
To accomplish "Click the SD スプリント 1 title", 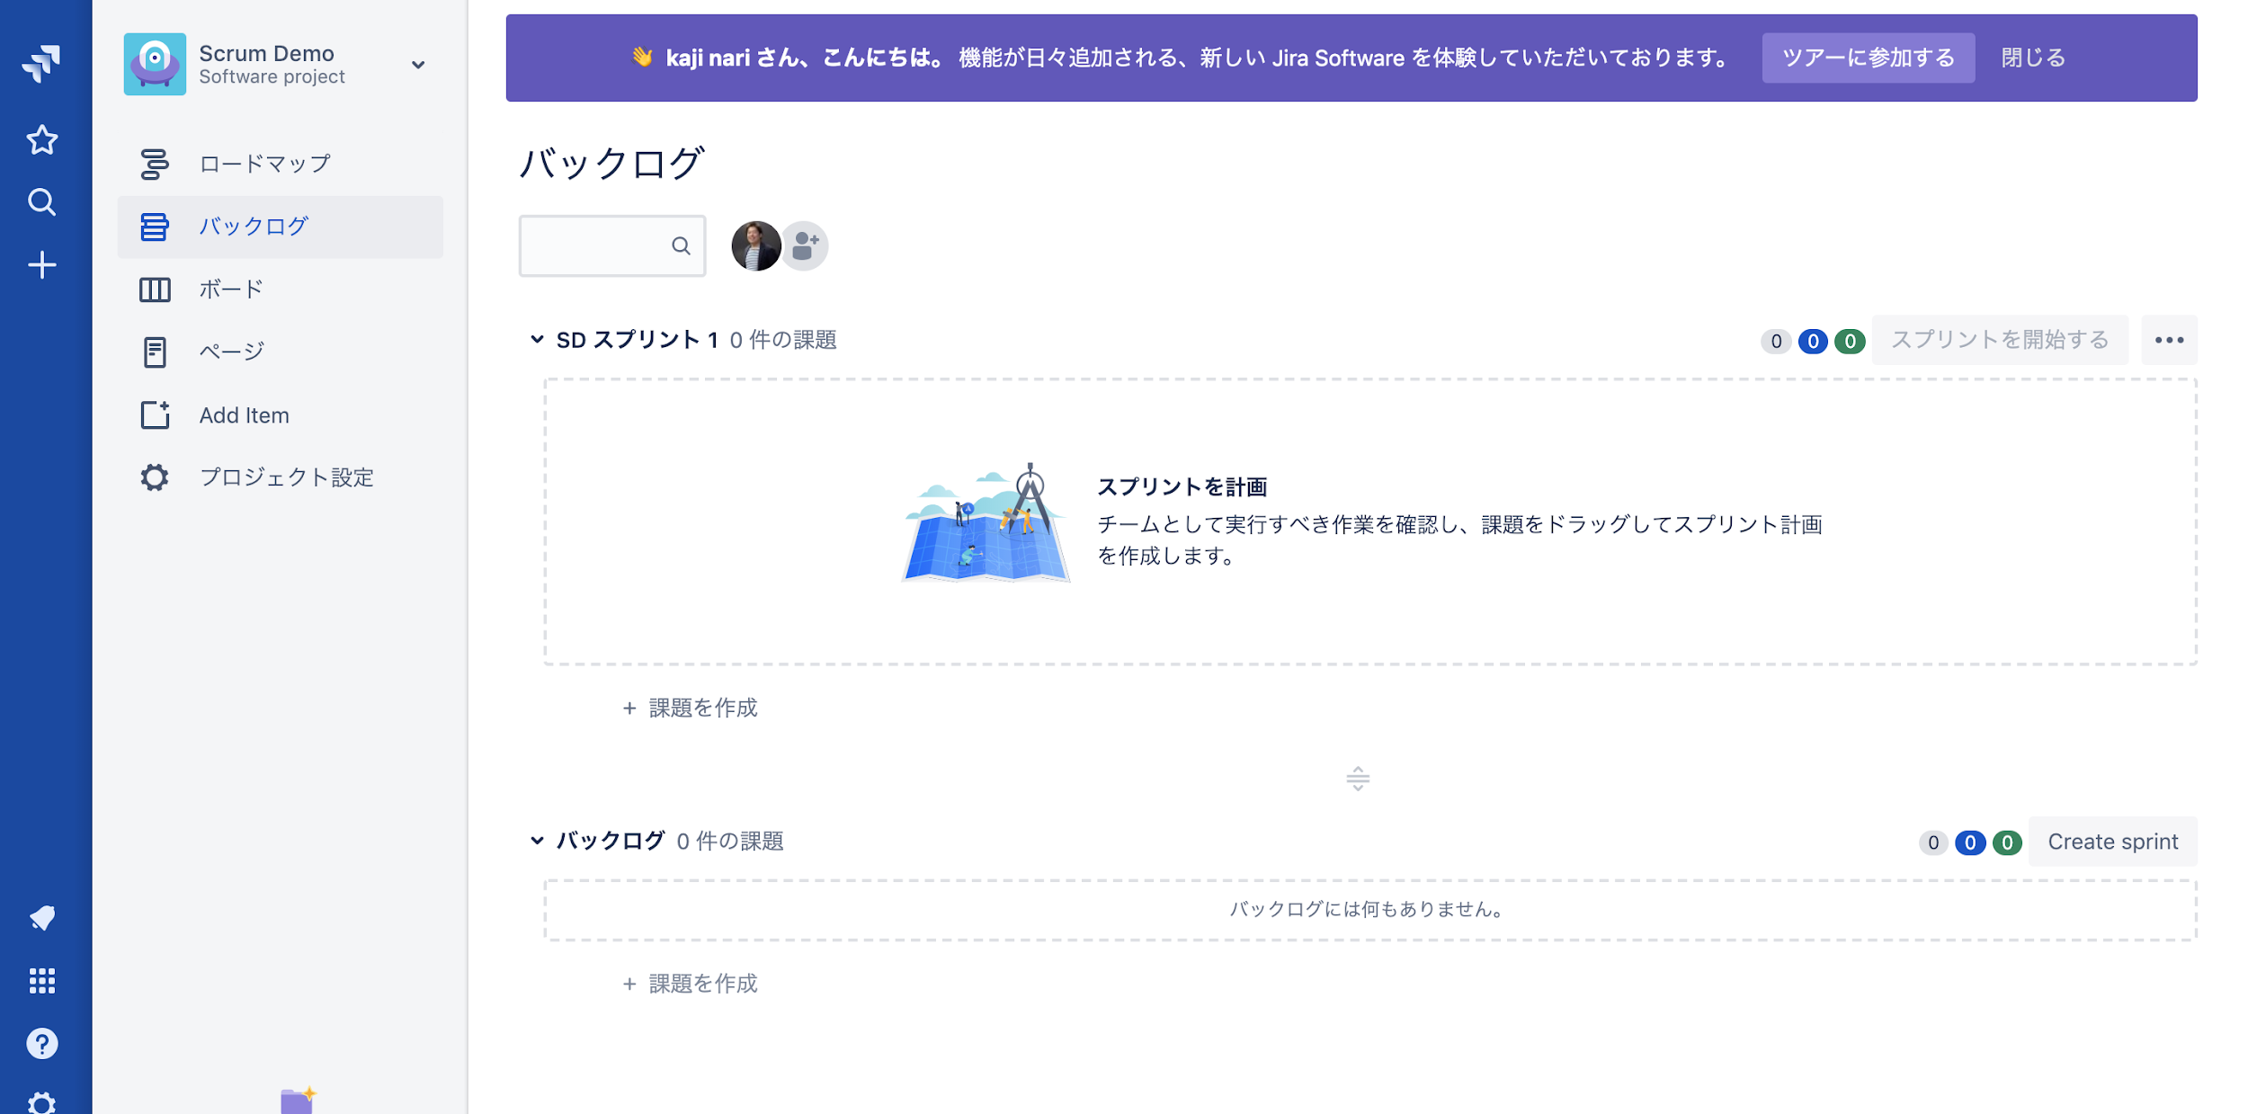I will tap(637, 340).
